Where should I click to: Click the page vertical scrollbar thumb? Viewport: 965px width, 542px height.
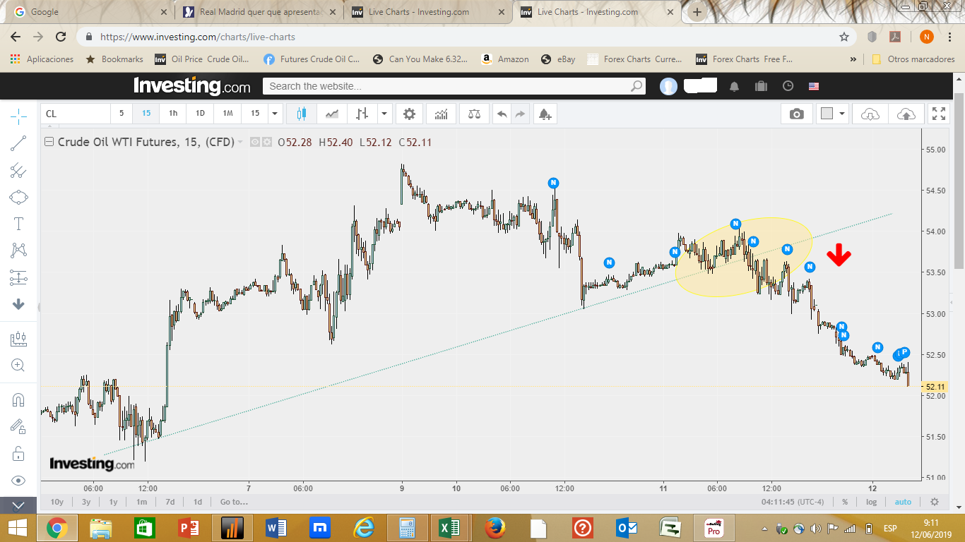959,180
